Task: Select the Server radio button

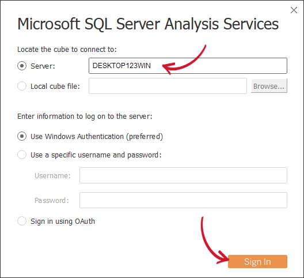Action: pos(22,66)
